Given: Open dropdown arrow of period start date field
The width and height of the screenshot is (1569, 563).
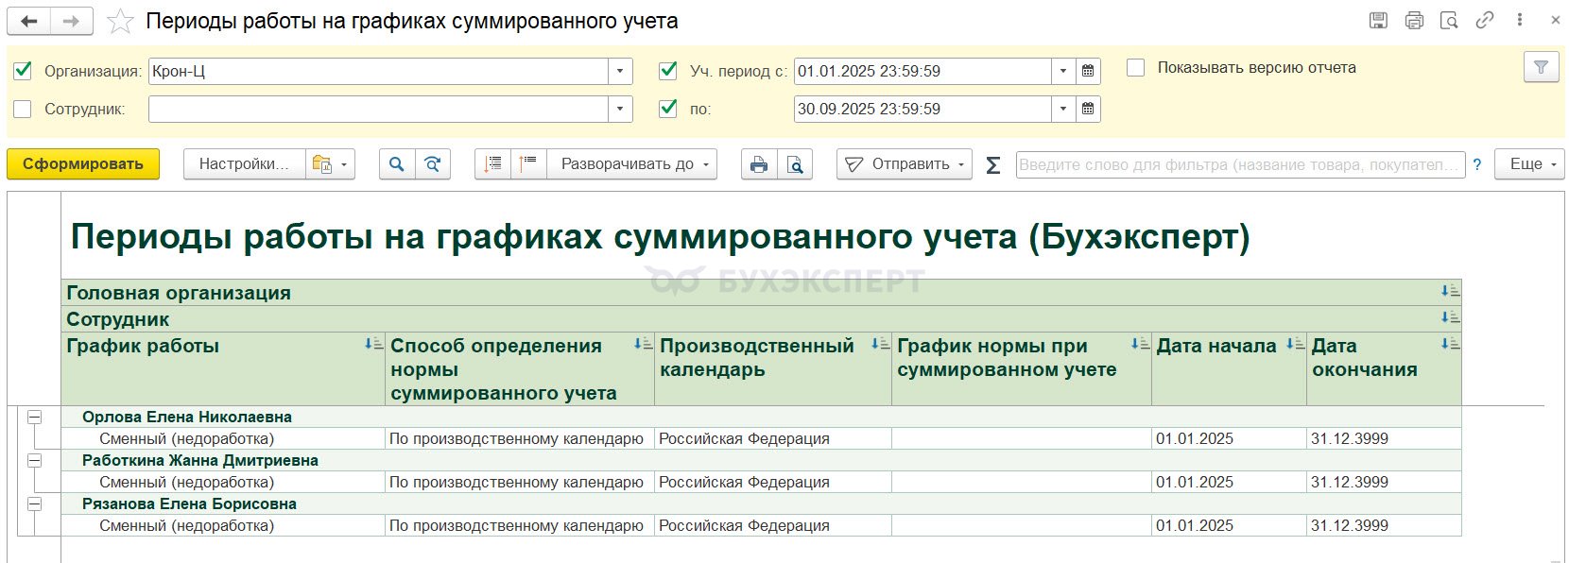Looking at the screenshot, I should click(x=1063, y=71).
